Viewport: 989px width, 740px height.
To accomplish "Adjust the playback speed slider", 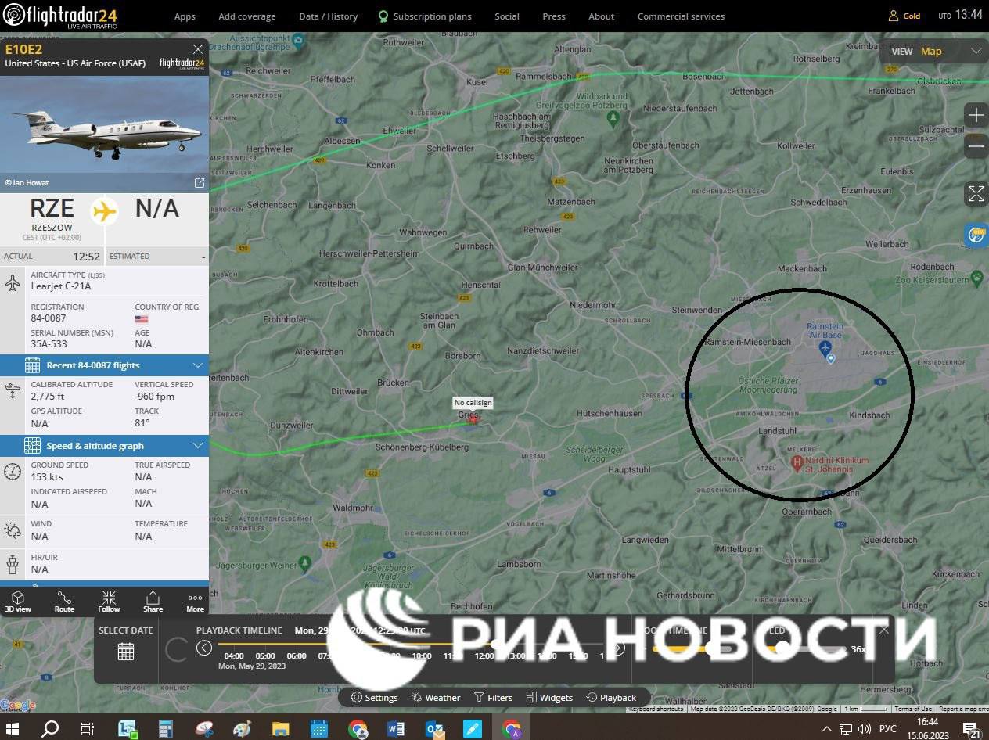I will [782, 648].
